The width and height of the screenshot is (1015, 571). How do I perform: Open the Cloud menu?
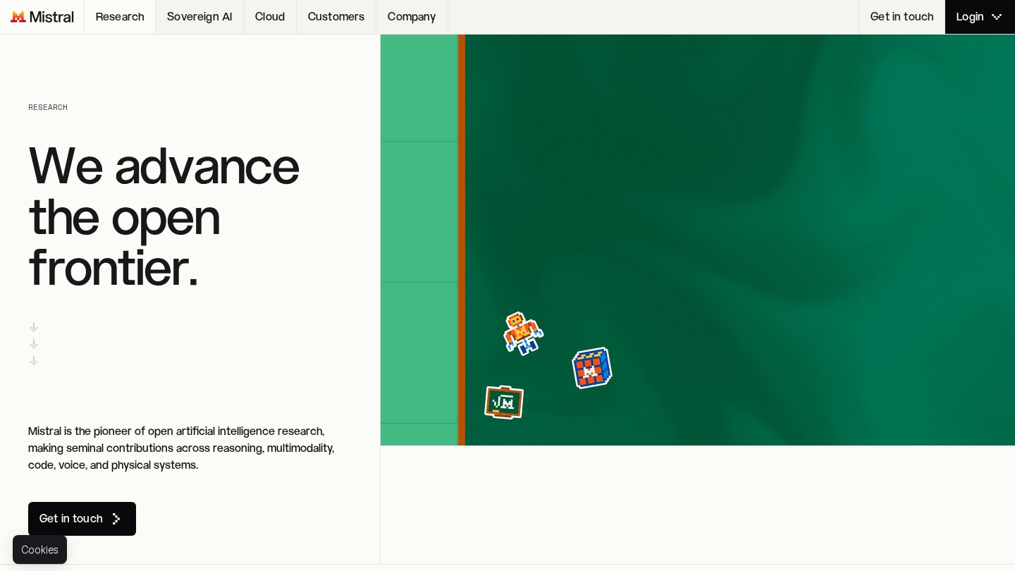tap(270, 17)
